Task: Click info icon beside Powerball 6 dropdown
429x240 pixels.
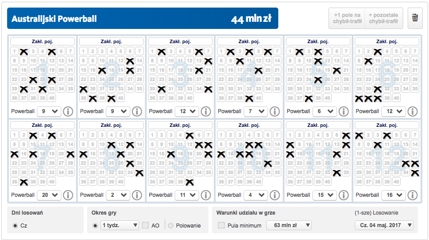Action: point(344,111)
